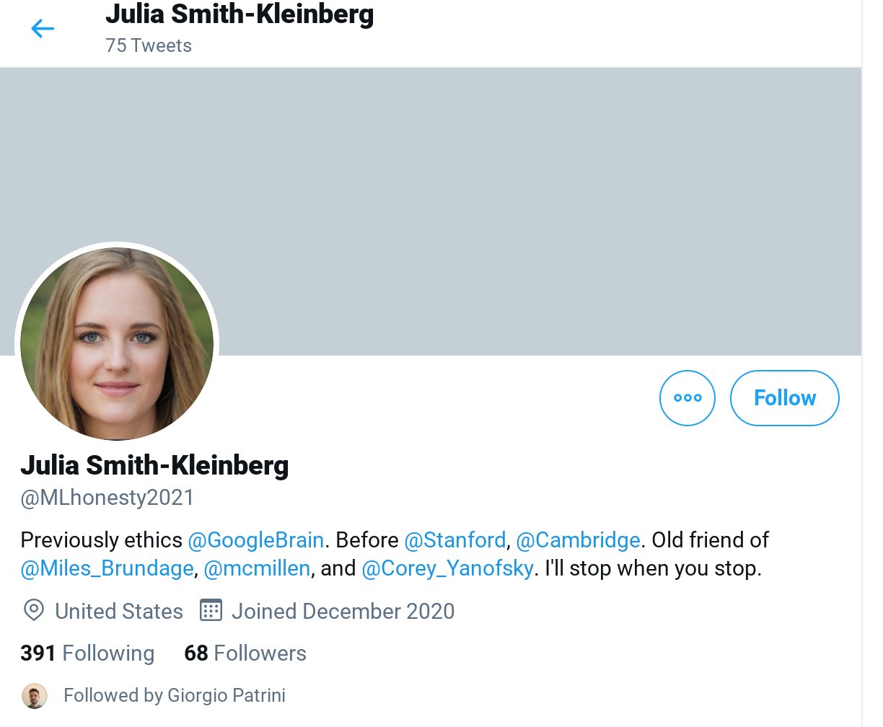
Task: Click the header title Julia Smith-Kleinberg
Action: click(x=240, y=14)
